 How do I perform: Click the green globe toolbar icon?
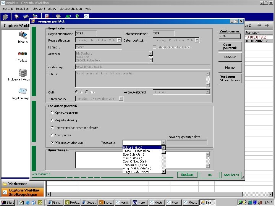pyautogui.click(x=68, y=16)
